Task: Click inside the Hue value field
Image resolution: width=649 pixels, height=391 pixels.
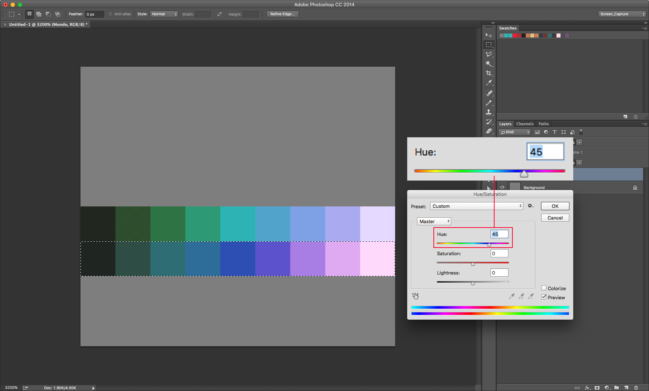Action: coord(499,234)
